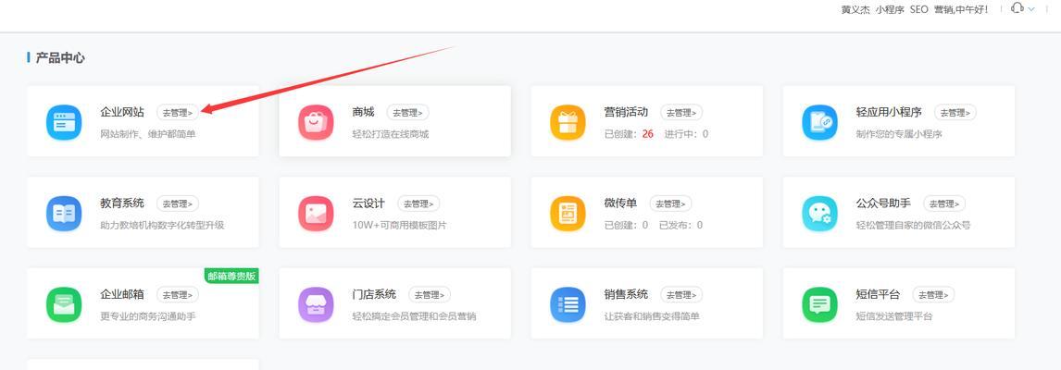Click the 商城 shopping bag icon
The image size is (1061, 370).
316,122
